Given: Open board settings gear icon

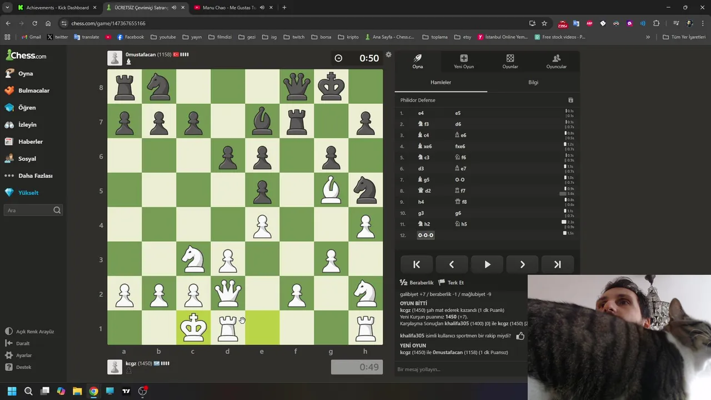Looking at the screenshot, I should pos(388,54).
